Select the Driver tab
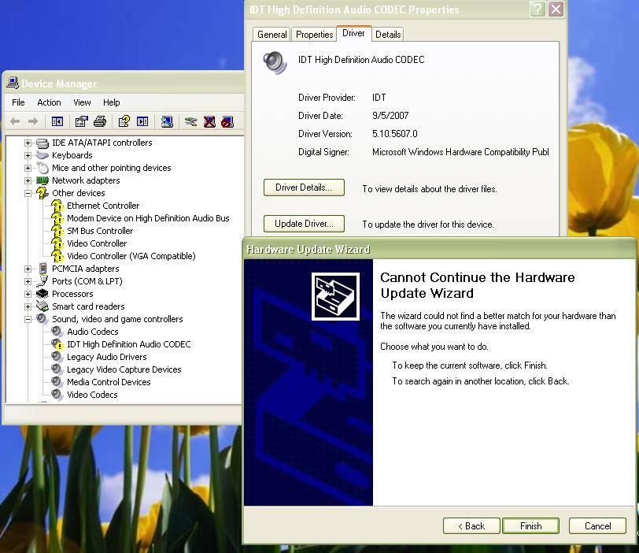The image size is (639, 553). point(353,33)
